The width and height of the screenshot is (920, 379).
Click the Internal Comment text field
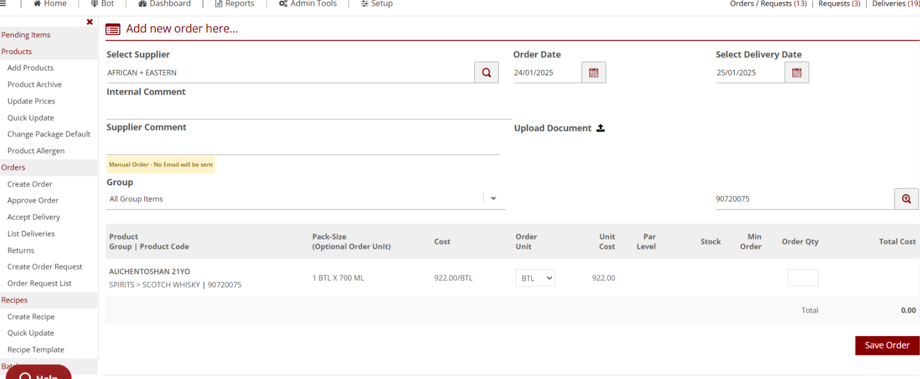(308, 110)
